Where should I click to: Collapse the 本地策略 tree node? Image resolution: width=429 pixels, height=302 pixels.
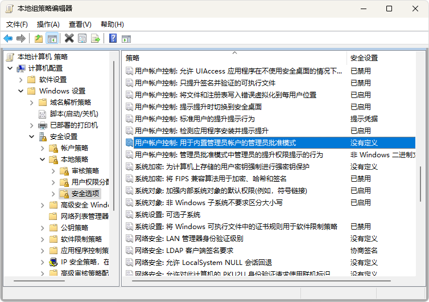point(42,160)
